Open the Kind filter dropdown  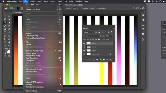[x=88, y=32]
